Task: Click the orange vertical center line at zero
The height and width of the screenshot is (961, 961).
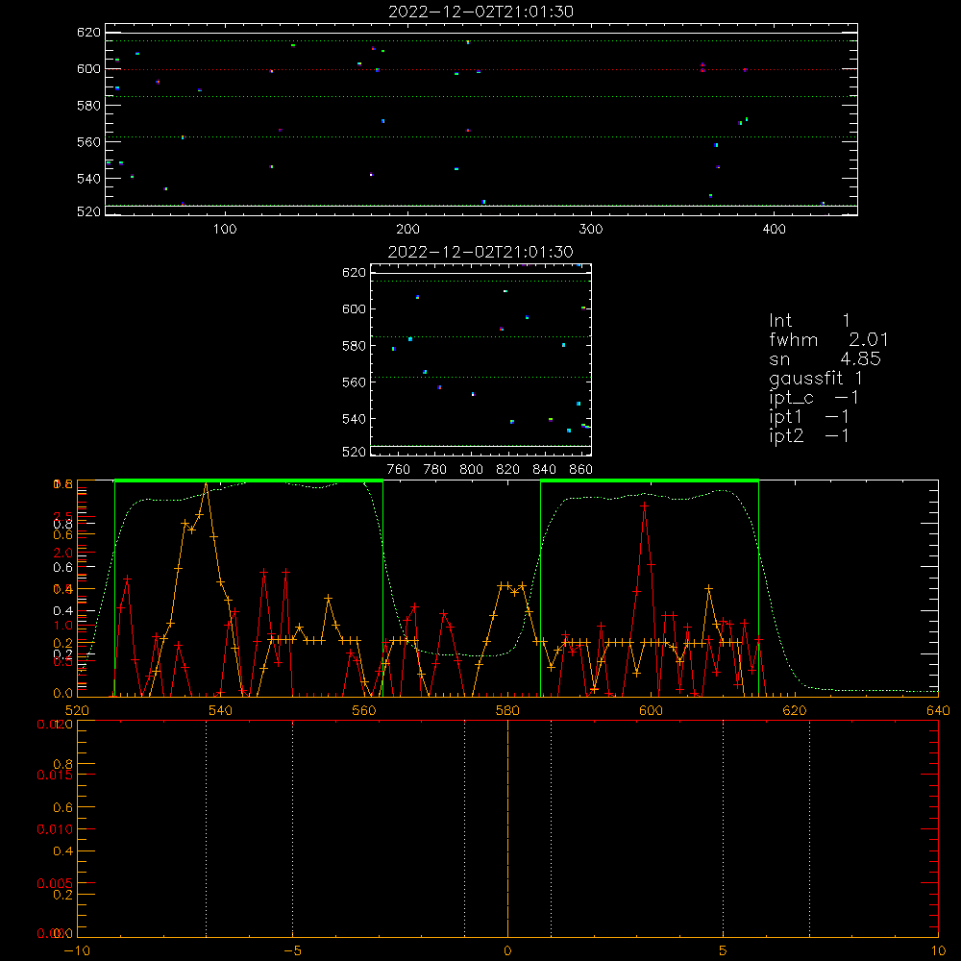Action: click(x=507, y=828)
